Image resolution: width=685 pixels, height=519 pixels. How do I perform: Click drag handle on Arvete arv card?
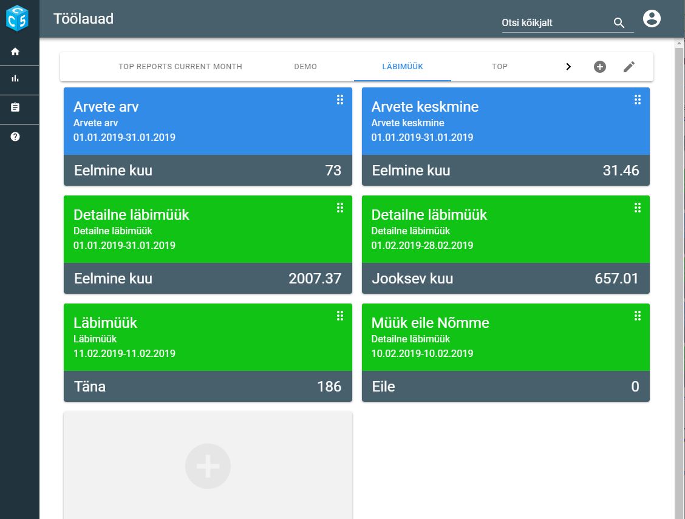tap(340, 100)
